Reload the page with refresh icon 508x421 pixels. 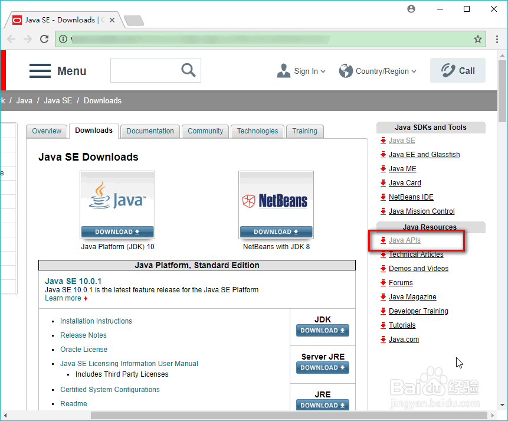click(x=44, y=39)
